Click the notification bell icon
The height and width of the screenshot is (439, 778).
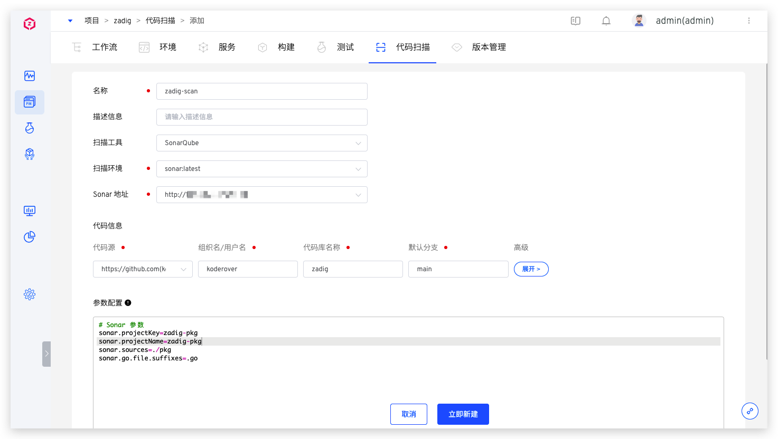[x=606, y=21]
